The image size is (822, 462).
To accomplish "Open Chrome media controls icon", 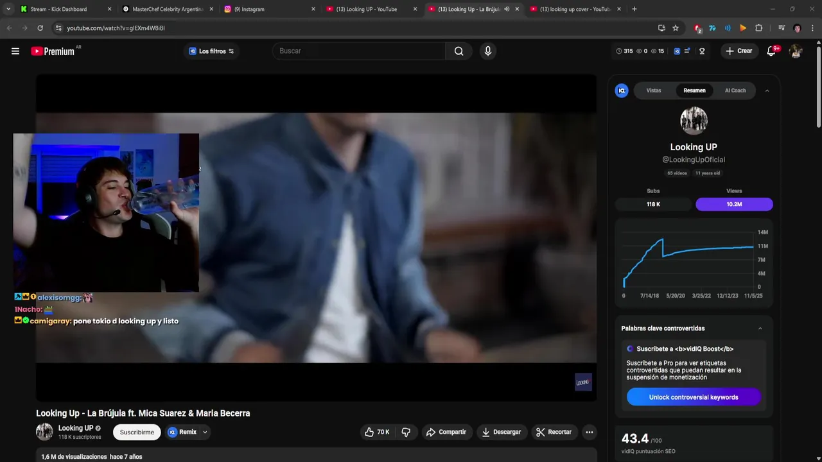I will (782, 28).
